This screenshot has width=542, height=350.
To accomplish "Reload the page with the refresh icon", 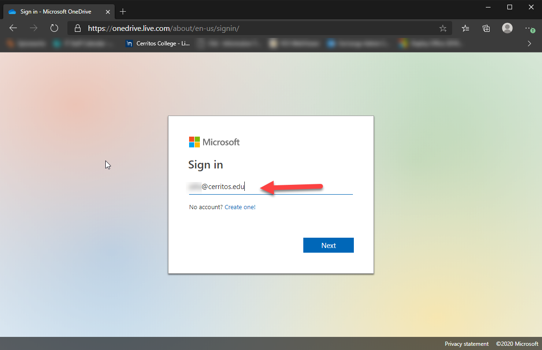I will click(x=54, y=29).
